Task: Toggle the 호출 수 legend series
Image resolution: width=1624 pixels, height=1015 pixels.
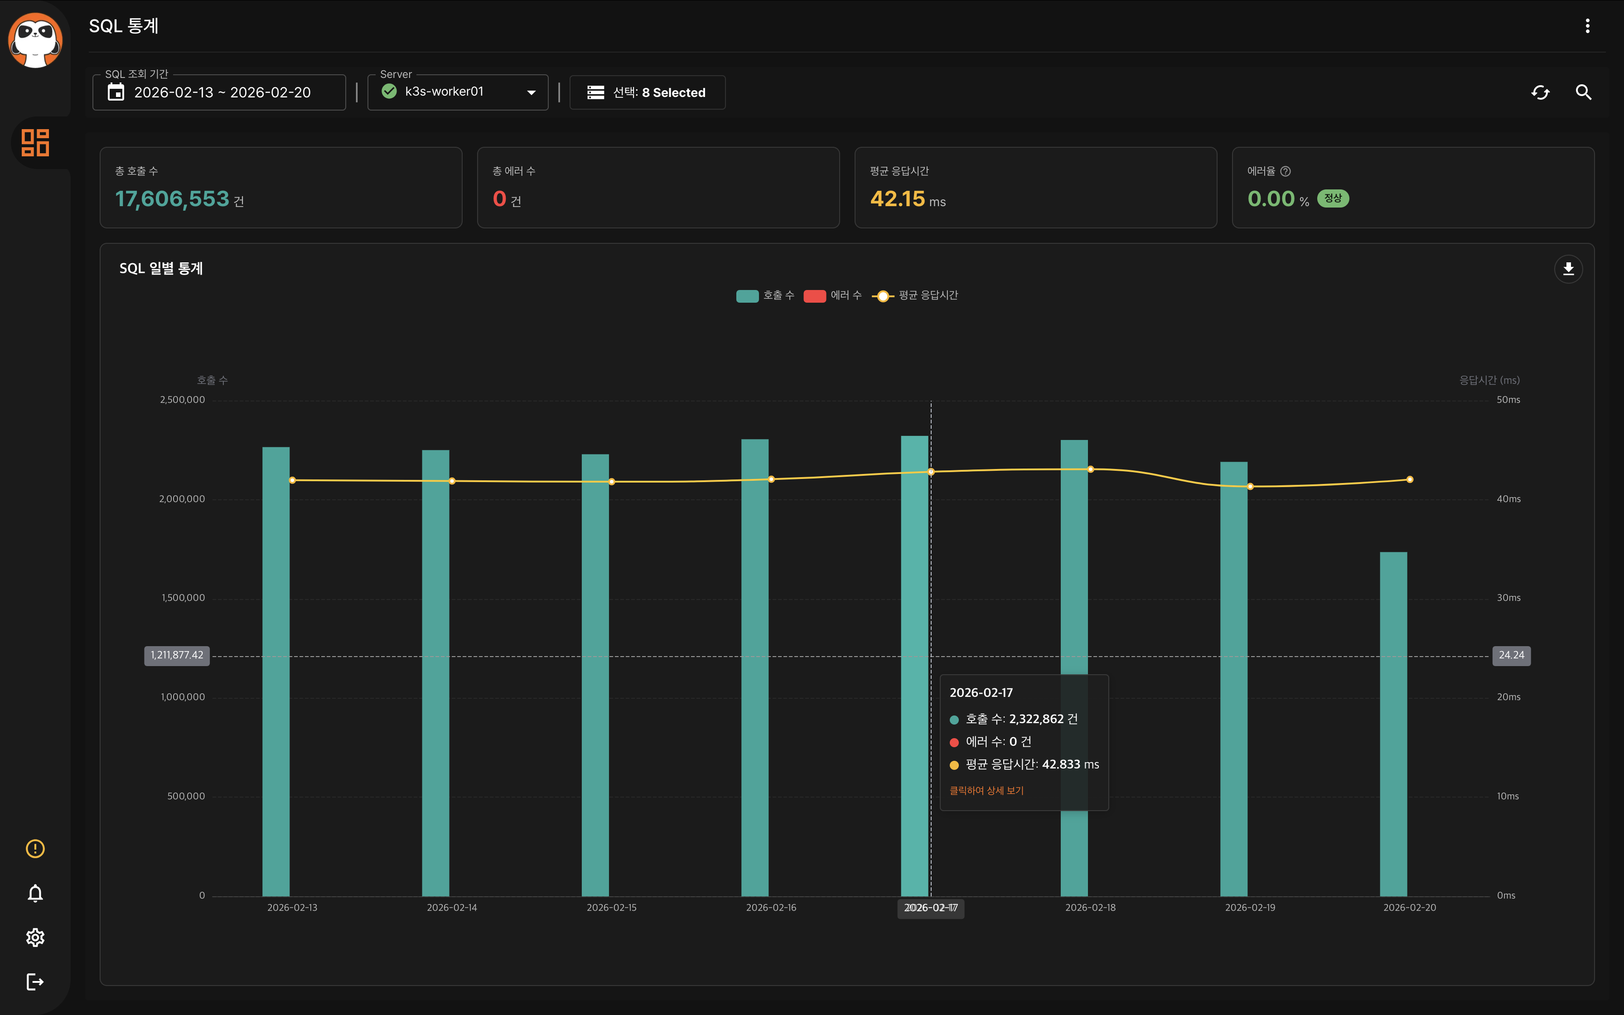Action: click(x=765, y=295)
